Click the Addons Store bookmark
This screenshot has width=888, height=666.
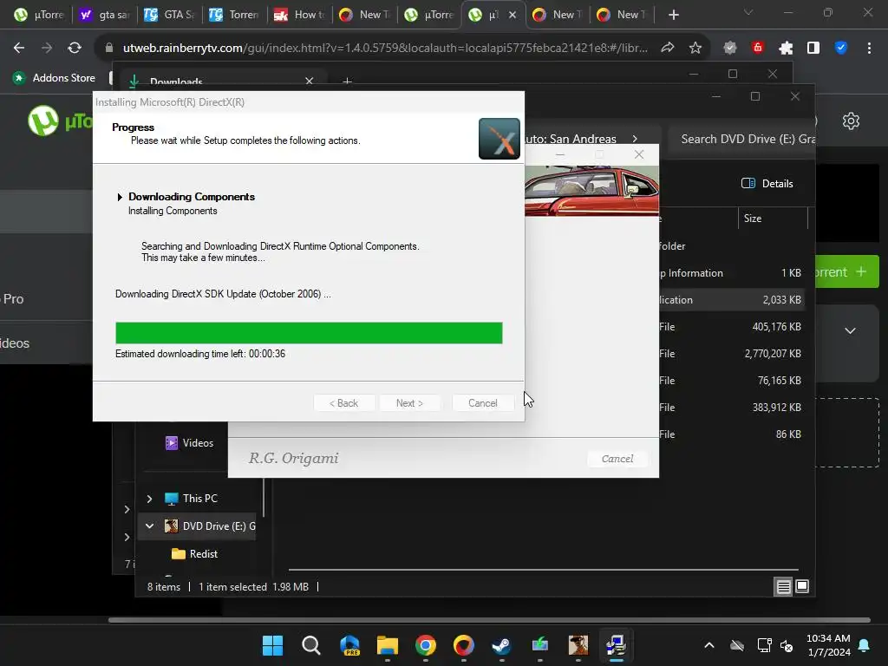click(x=55, y=77)
